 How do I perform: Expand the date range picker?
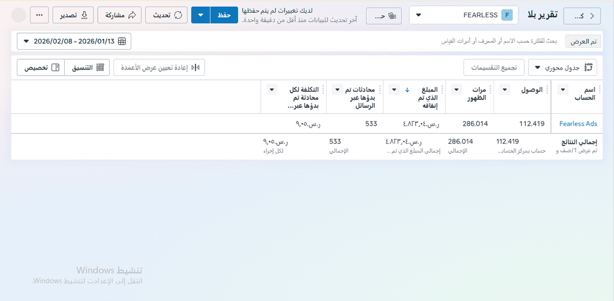click(74, 41)
